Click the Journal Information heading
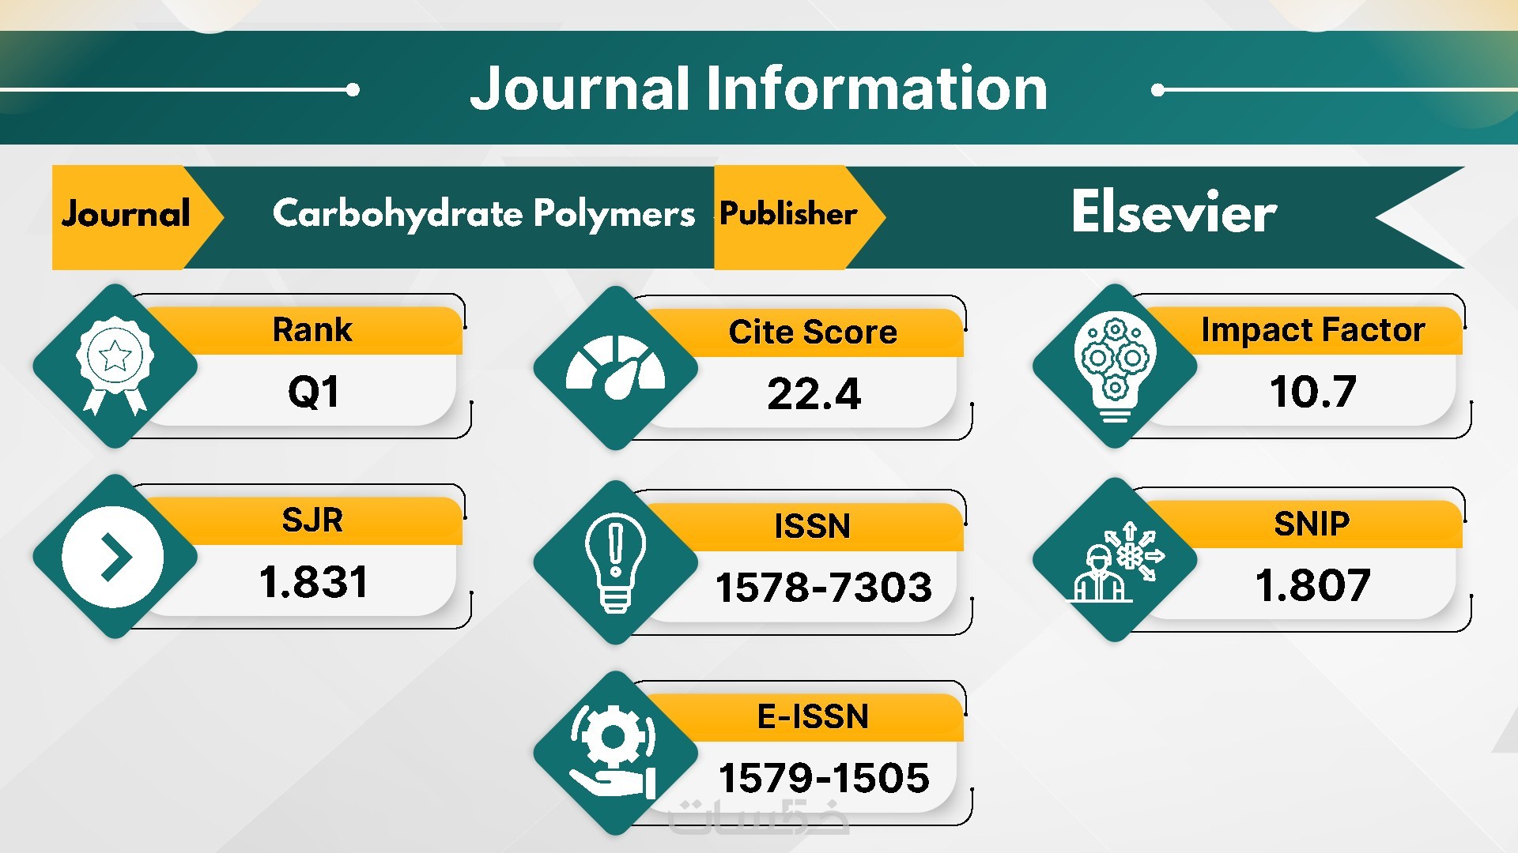This screenshot has width=1518, height=853. pyautogui.click(x=758, y=88)
